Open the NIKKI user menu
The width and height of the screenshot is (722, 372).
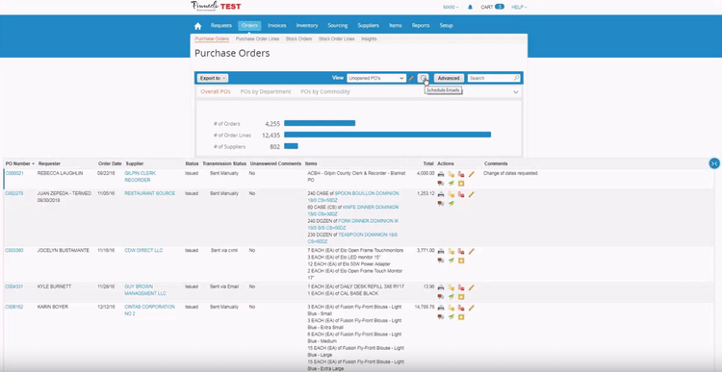[451, 7]
